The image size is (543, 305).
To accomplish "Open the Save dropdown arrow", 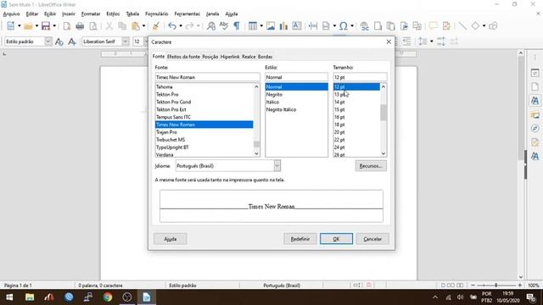I will click(x=54, y=26).
